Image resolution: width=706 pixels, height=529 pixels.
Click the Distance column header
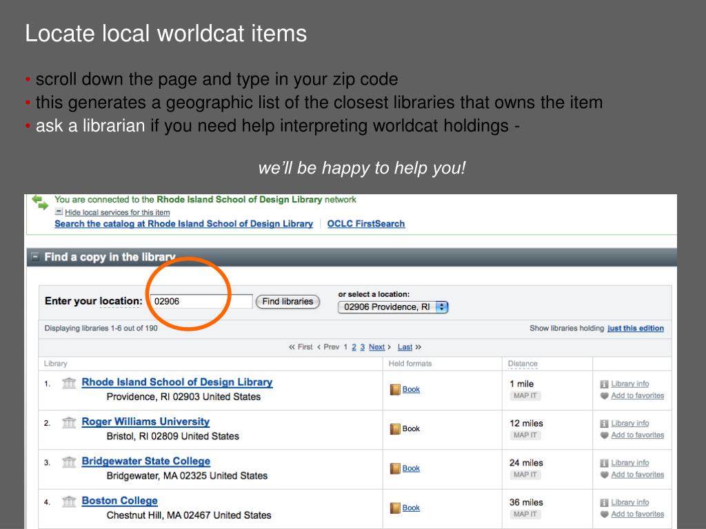click(523, 364)
